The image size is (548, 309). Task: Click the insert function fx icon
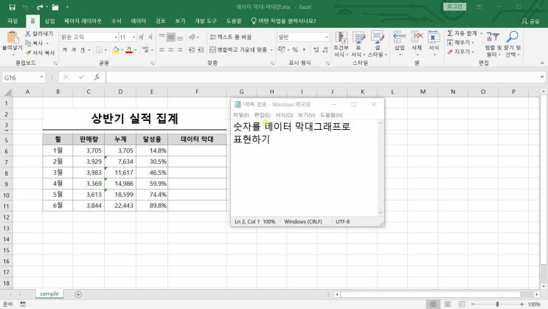coord(98,77)
